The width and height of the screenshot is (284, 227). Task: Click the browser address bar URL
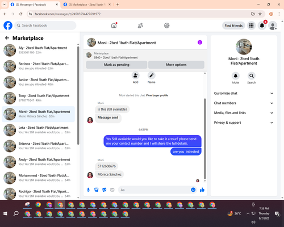68,14
